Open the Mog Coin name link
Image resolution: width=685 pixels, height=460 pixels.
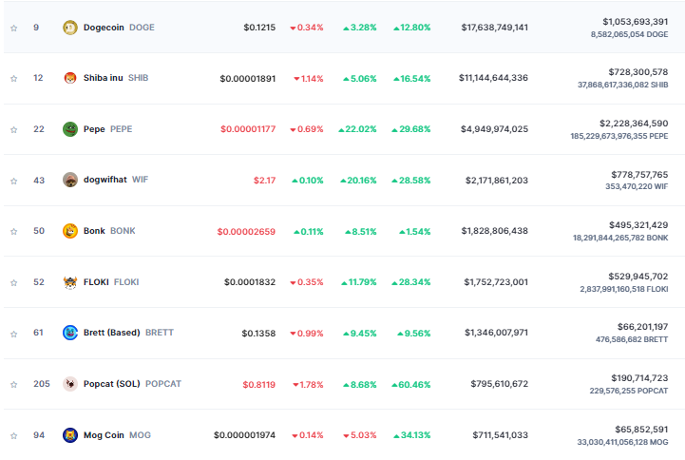104,435
